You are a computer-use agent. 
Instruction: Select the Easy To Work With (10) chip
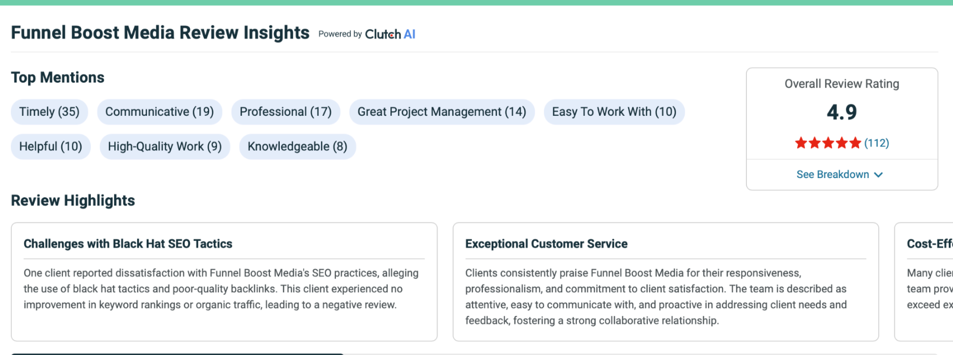(614, 112)
